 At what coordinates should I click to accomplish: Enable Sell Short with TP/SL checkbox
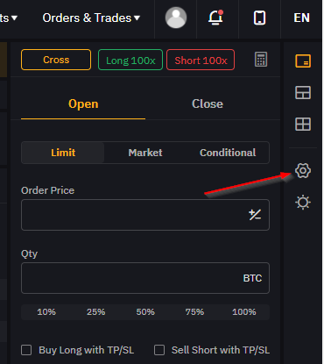point(159,350)
